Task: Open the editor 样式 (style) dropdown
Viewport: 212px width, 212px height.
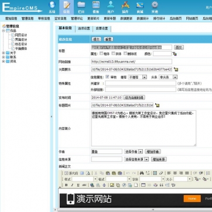Action: 84,179
